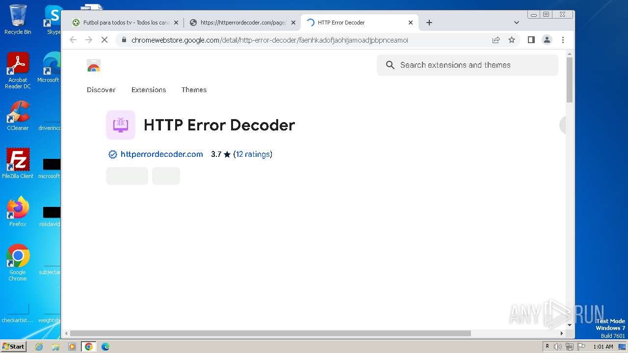The width and height of the screenshot is (628, 353).
Task: Open Action Center flag icon
Action: 581,347
